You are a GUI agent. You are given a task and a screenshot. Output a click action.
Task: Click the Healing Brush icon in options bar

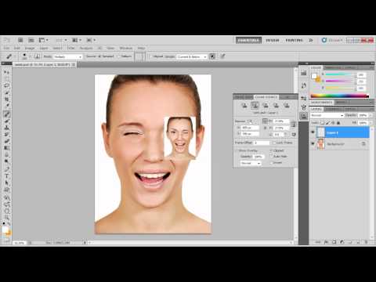point(9,56)
